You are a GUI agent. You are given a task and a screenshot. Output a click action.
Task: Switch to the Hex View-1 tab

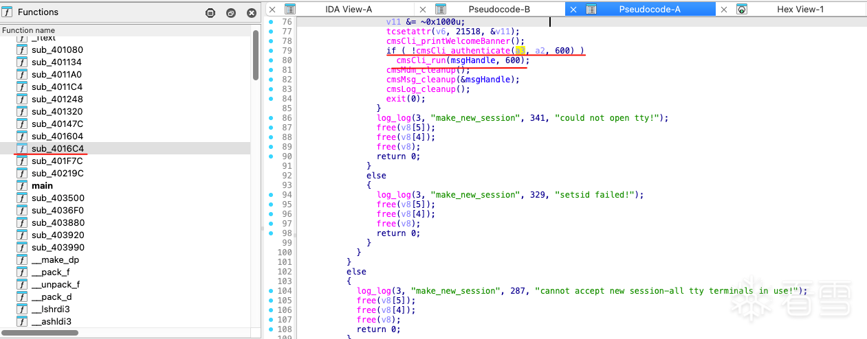click(800, 10)
